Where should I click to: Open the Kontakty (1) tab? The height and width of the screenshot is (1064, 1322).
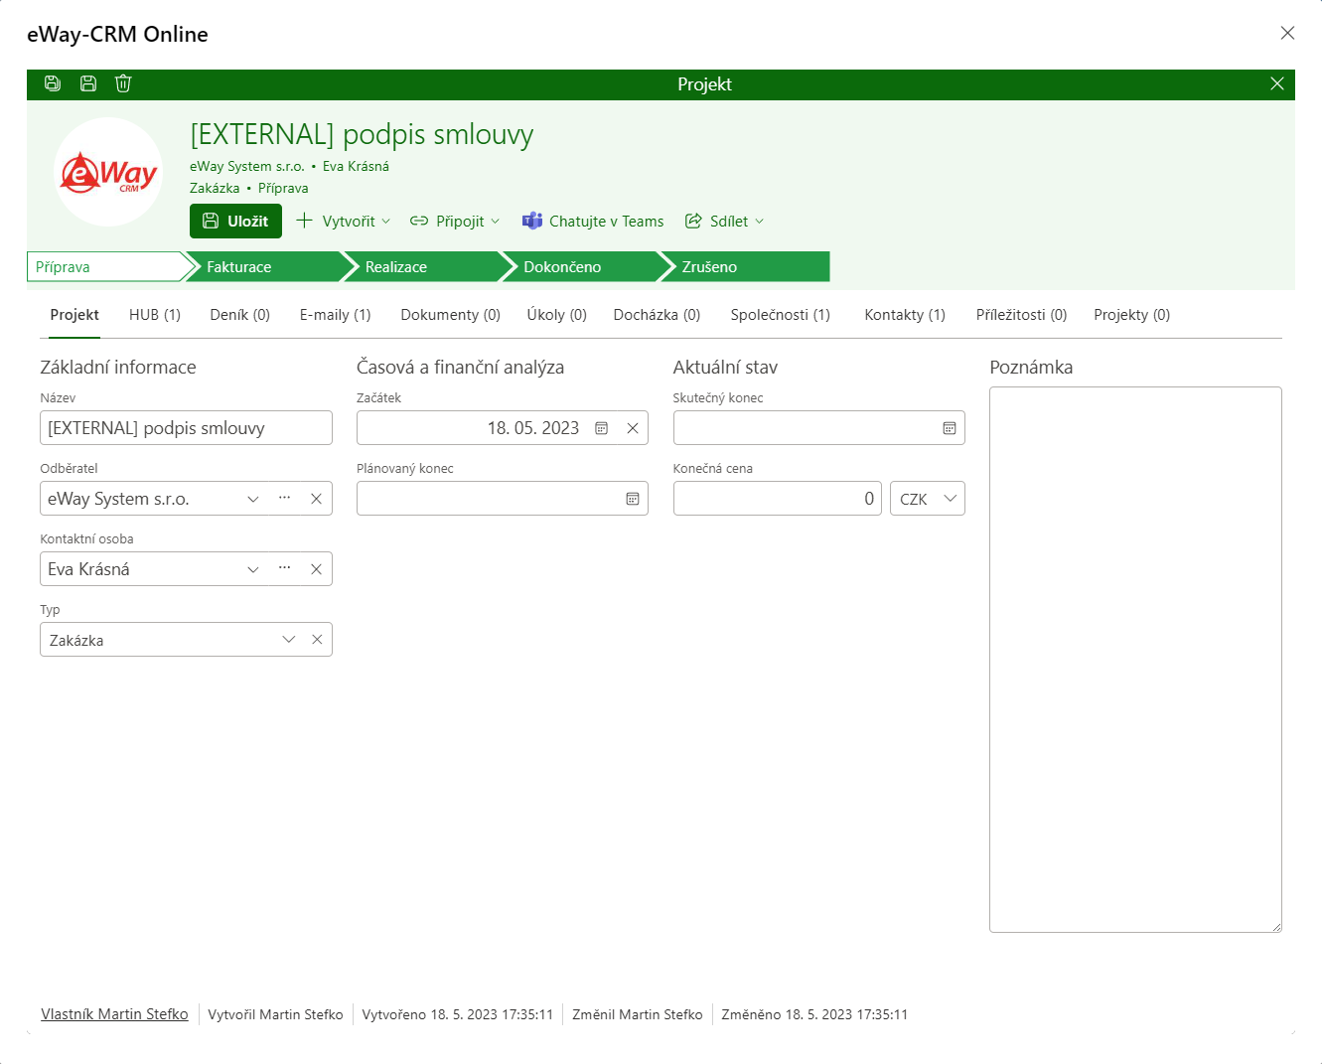click(905, 314)
